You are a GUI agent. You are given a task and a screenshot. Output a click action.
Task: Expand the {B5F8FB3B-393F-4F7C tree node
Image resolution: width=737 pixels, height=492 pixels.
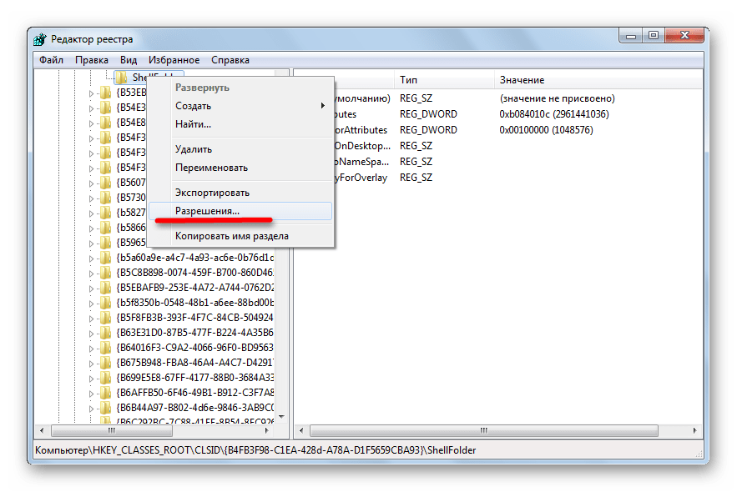[92, 318]
